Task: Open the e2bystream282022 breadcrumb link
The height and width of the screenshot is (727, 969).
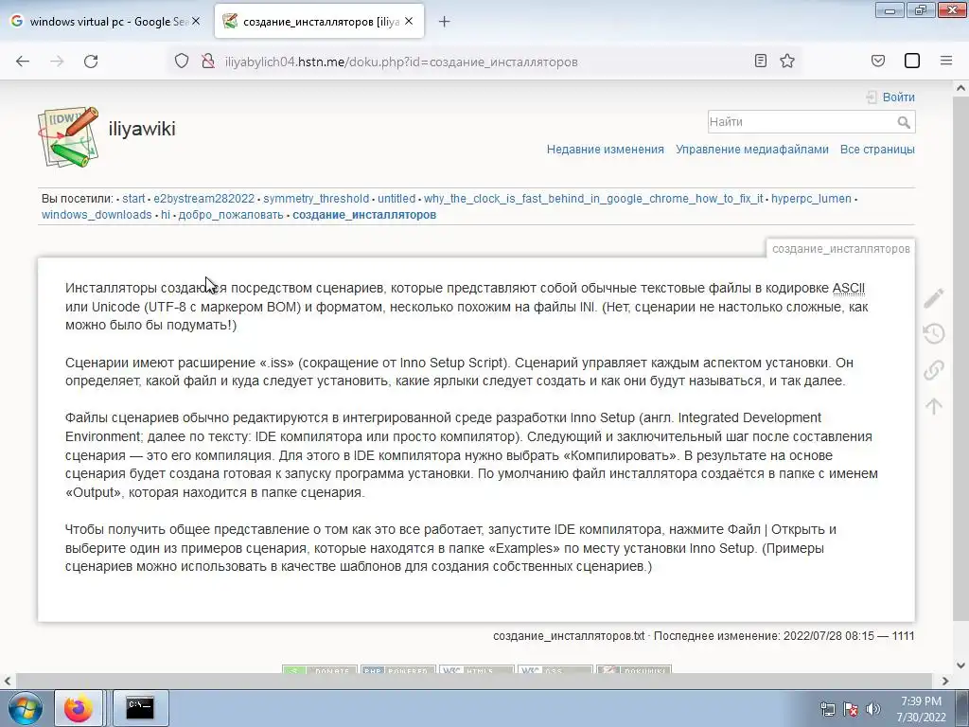Action: [204, 199]
